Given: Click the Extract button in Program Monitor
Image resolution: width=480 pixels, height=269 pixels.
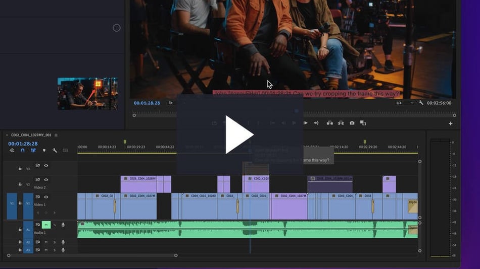Looking at the screenshot, I should (x=341, y=123).
